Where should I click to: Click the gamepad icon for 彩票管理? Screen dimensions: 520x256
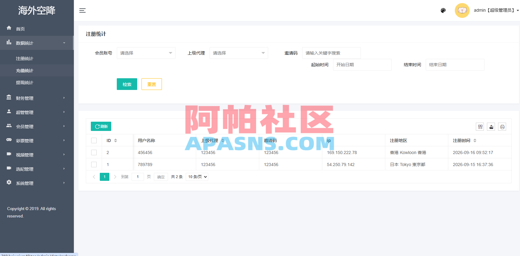9,140
